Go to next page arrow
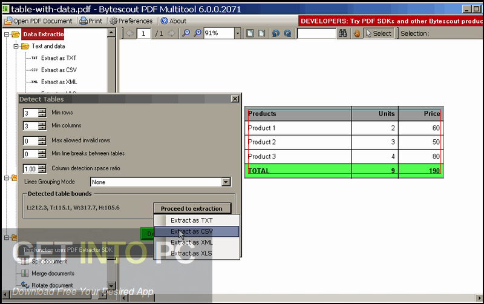484x304 pixels. [171, 33]
